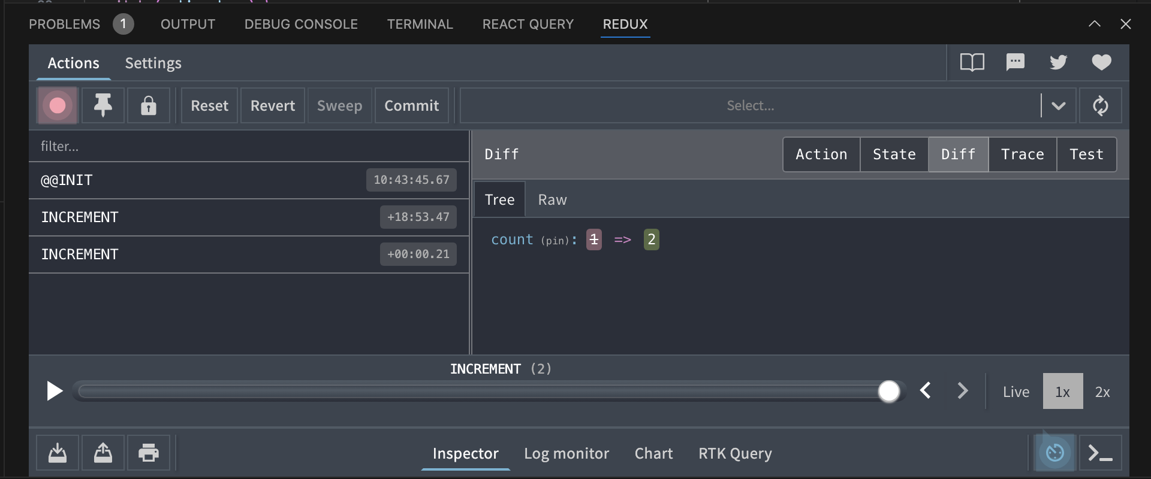Click the Commit button

tap(411, 106)
